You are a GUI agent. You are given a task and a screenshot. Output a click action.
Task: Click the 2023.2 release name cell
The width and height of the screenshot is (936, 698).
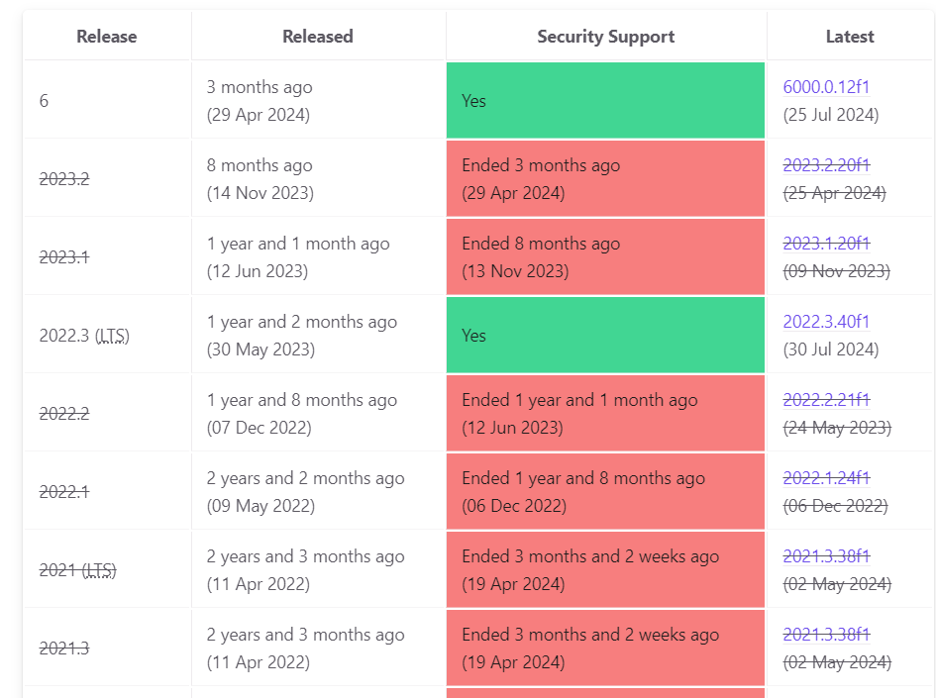[x=64, y=179]
